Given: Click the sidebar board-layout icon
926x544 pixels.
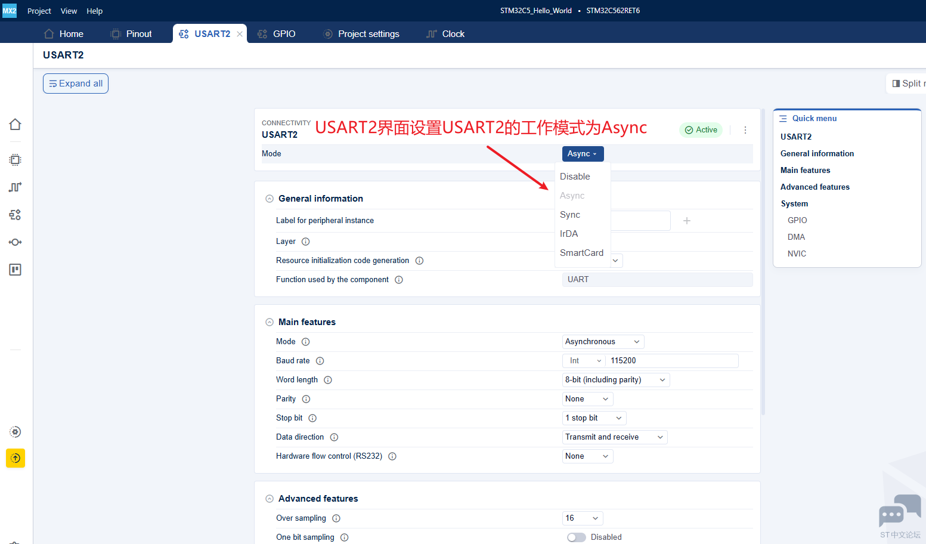Looking at the screenshot, I should [16, 270].
